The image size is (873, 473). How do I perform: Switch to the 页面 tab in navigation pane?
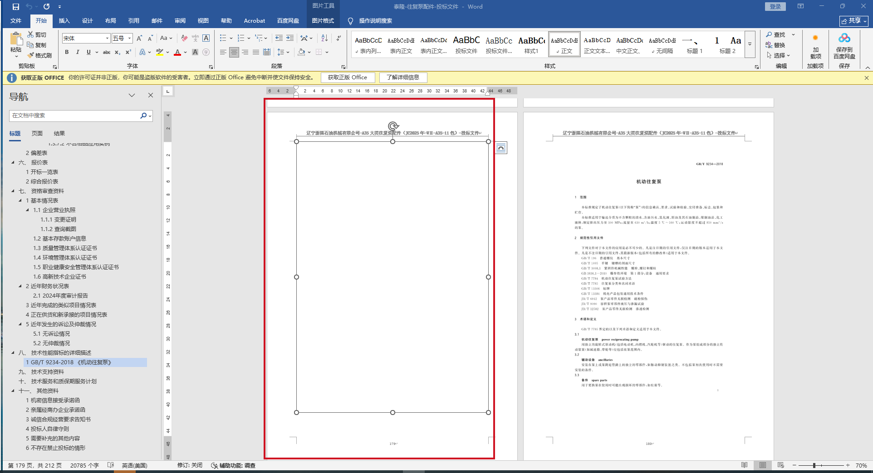37,134
